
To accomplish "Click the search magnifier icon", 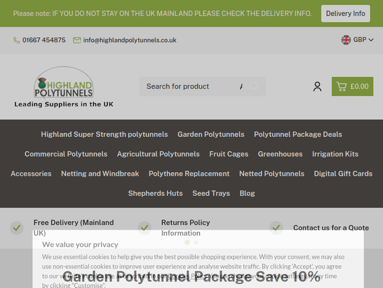I will tap(254, 86).
